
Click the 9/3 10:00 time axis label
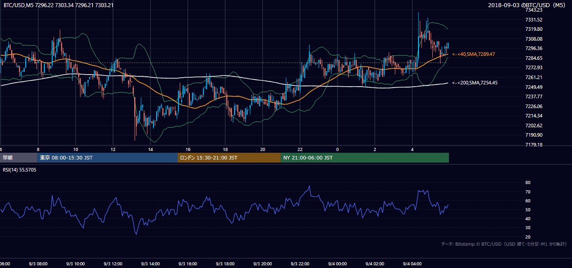76,264
